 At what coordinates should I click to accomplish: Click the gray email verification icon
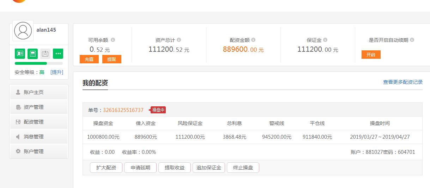(x=46, y=54)
